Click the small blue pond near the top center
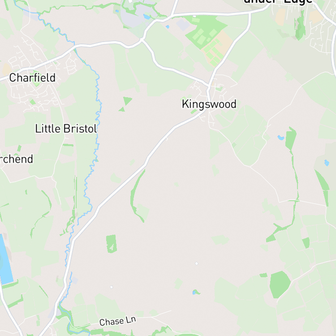This screenshot has height=336, width=336. [x=147, y=17]
